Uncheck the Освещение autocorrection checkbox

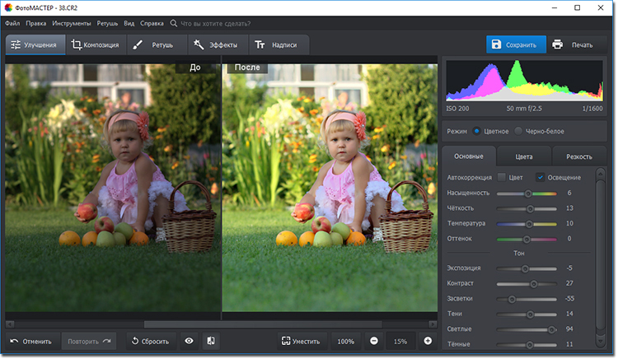tap(541, 177)
